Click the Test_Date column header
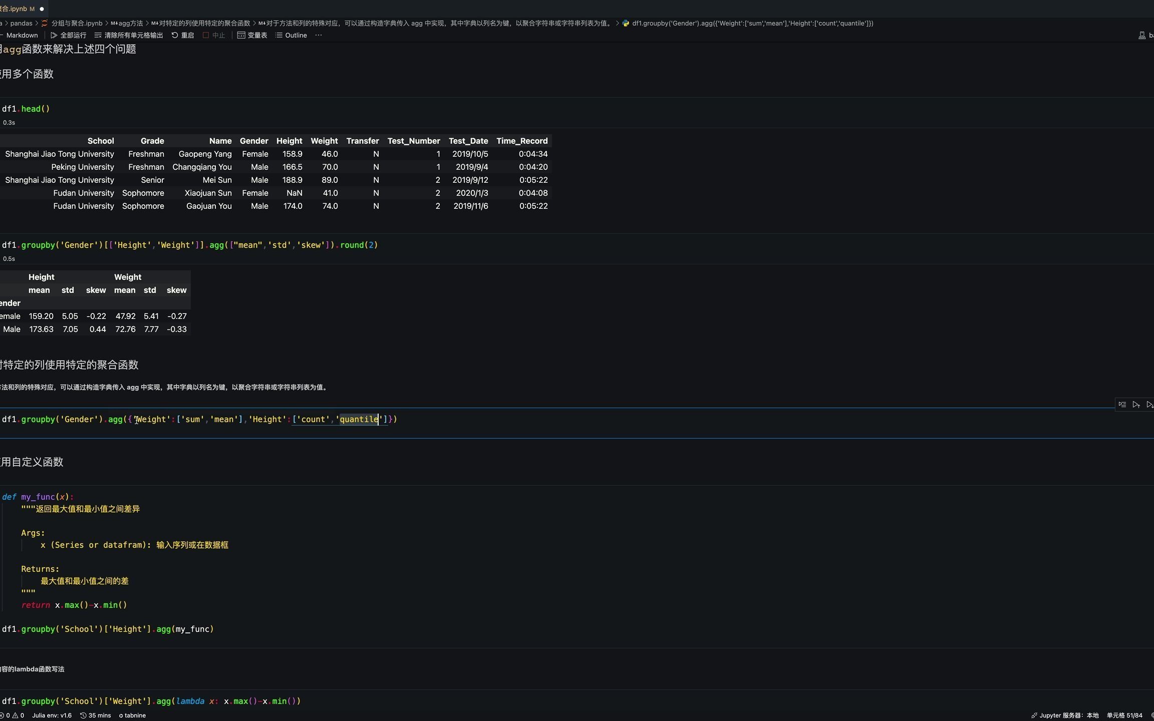This screenshot has height=721, width=1154. coord(468,141)
